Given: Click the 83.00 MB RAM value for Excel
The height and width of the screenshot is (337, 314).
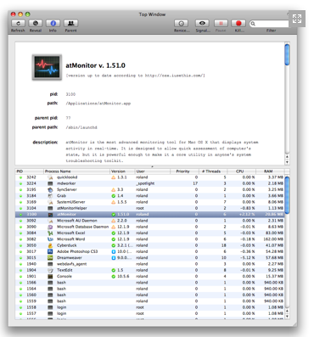Looking at the screenshot, I should [x=274, y=233].
